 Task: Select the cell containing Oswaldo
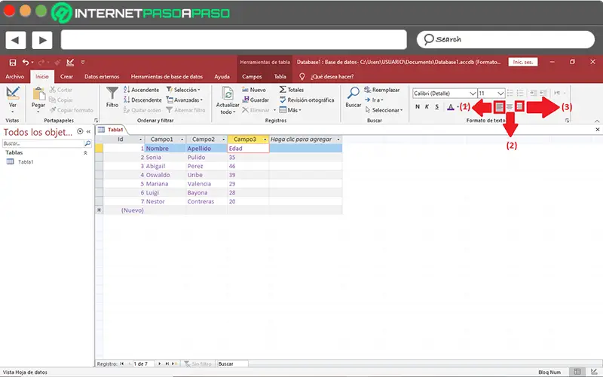(165, 175)
